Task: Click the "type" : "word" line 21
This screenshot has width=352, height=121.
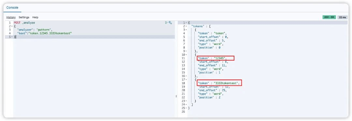Action: (x=211, y=94)
